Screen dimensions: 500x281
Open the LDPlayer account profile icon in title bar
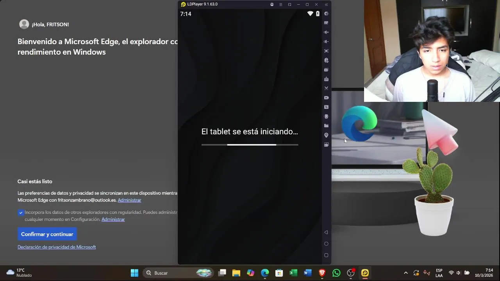pos(272,4)
